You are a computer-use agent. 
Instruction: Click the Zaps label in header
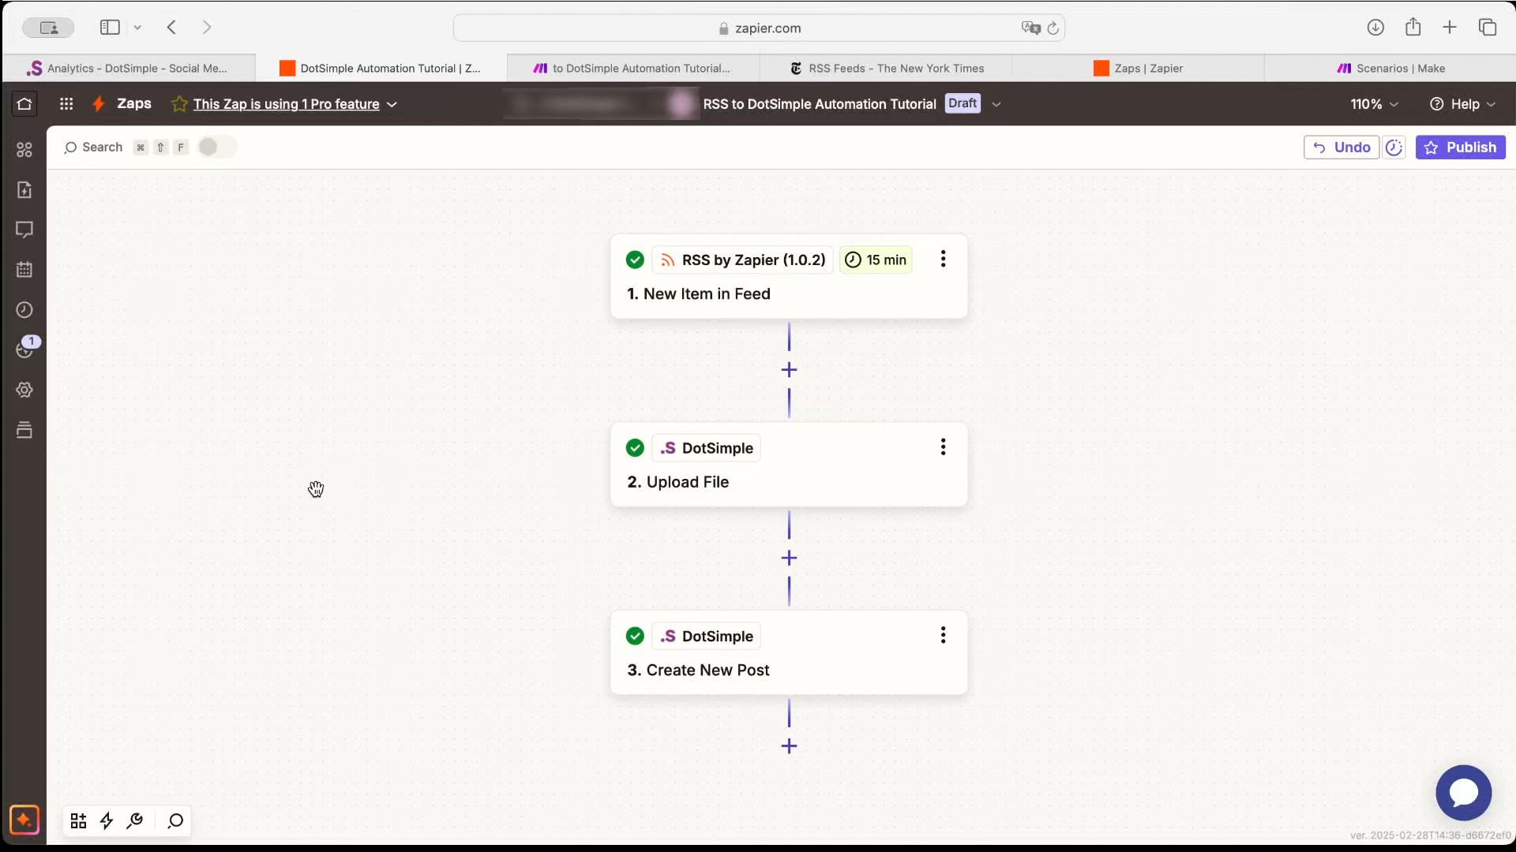[133, 103]
